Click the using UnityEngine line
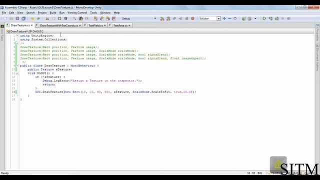The image size is (320, 180). click(36, 35)
